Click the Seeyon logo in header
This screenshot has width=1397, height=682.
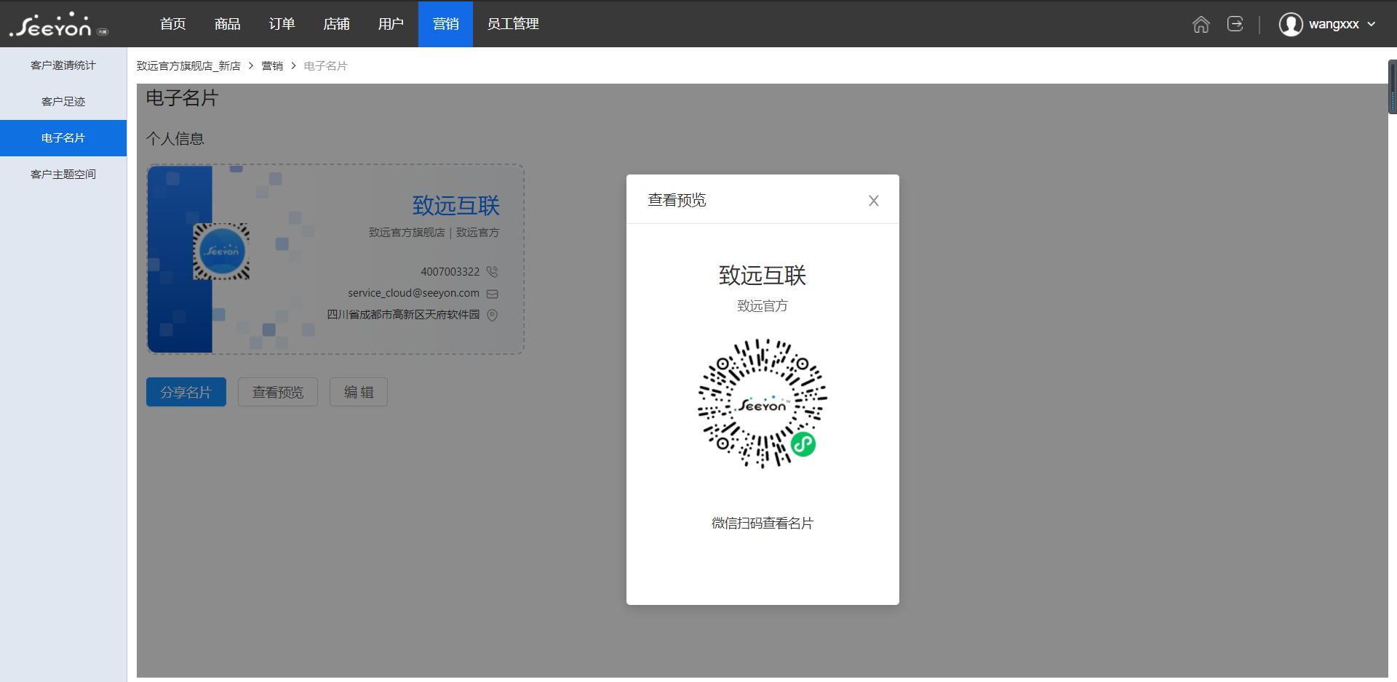[58, 25]
